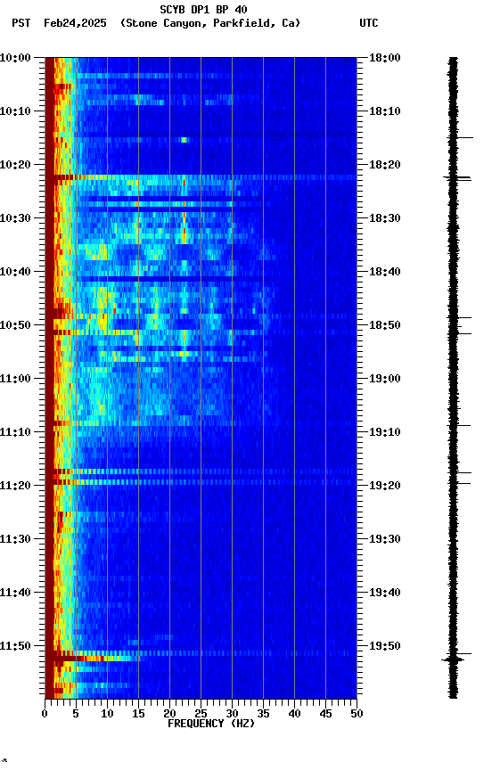Screen dimensions: 492x770
Task: Click the 35 Hz frequency axis label
Action: pyautogui.click(x=263, y=714)
